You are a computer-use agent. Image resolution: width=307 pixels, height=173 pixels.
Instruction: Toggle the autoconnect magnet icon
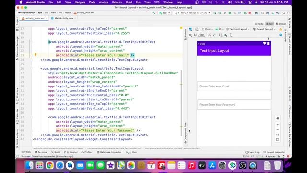point(195,35)
